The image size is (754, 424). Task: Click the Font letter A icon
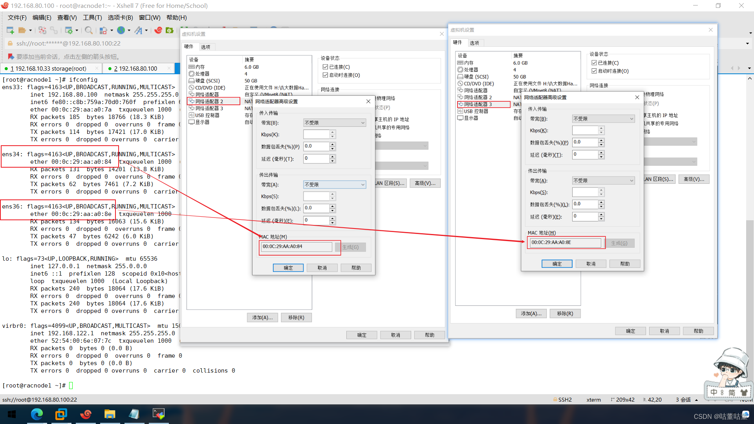(x=138, y=30)
